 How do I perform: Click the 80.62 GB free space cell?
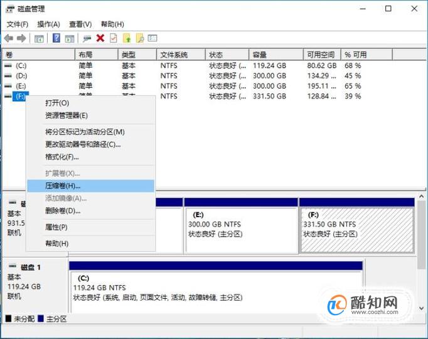coord(322,65)
